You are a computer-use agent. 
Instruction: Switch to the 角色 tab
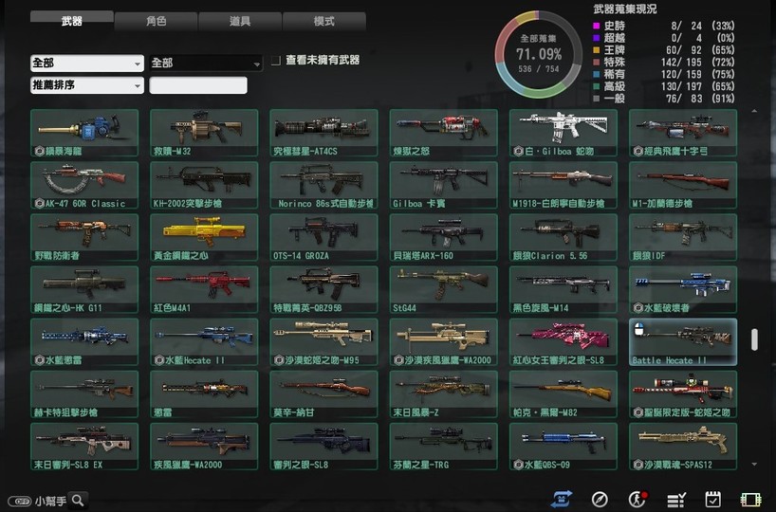click(156, 20)
